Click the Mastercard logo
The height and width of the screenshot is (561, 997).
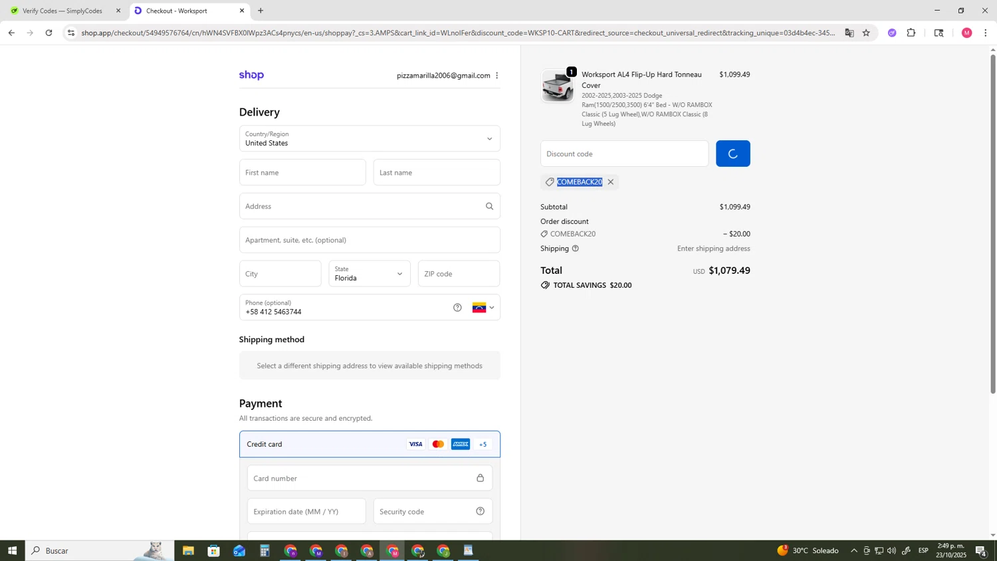tap(438, 444)
